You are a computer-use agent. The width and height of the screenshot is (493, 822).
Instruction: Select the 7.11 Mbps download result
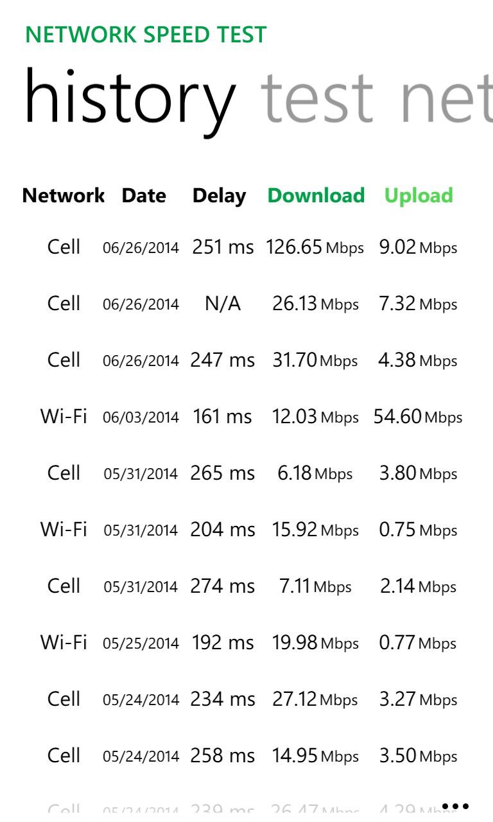(315, 586)
